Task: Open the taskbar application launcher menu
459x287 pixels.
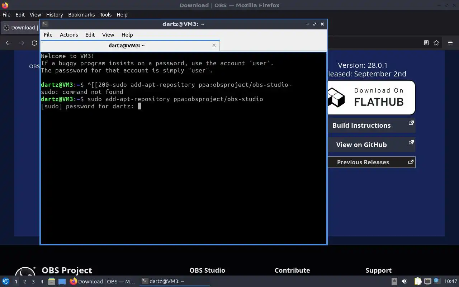Action: 5,281
